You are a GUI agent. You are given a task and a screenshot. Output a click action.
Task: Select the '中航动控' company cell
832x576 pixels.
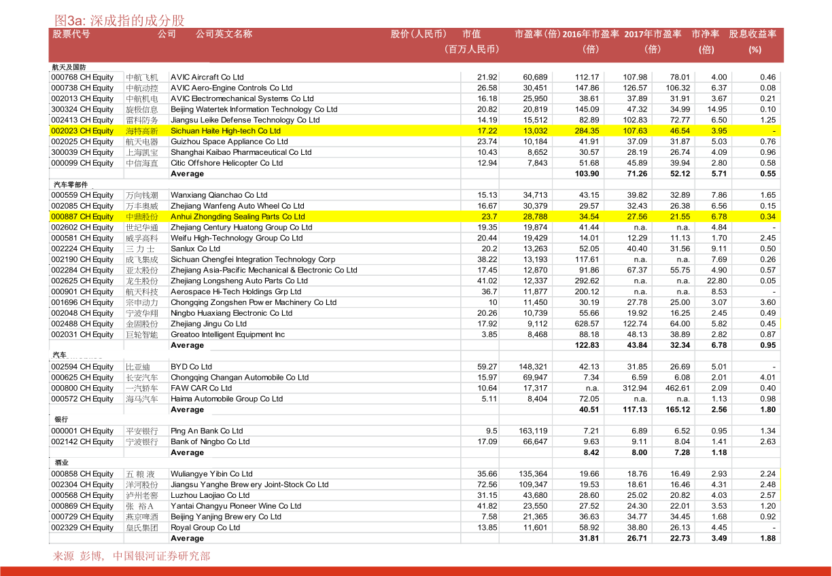pos(141,88)
